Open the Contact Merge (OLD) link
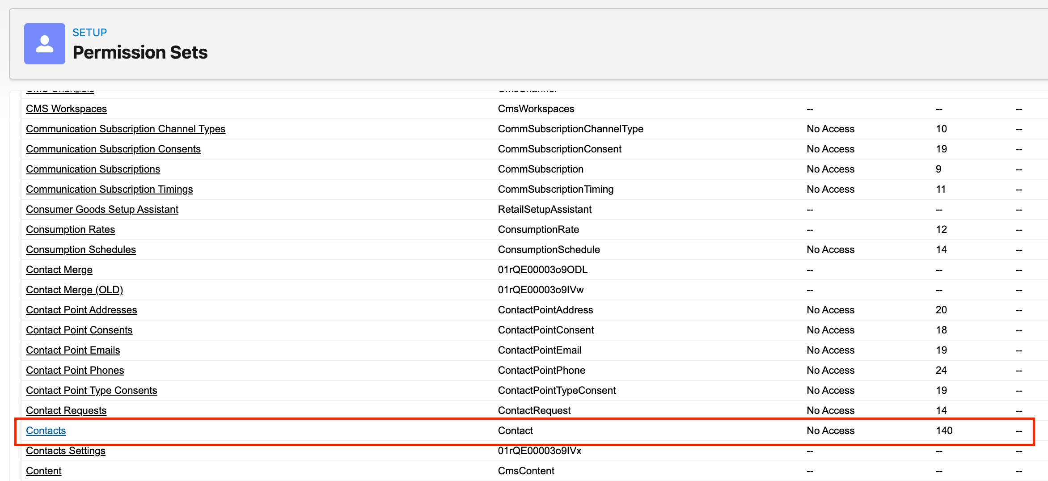Image resolution: width=1048 pixels, height=481 pixels. tap(74, 290)
